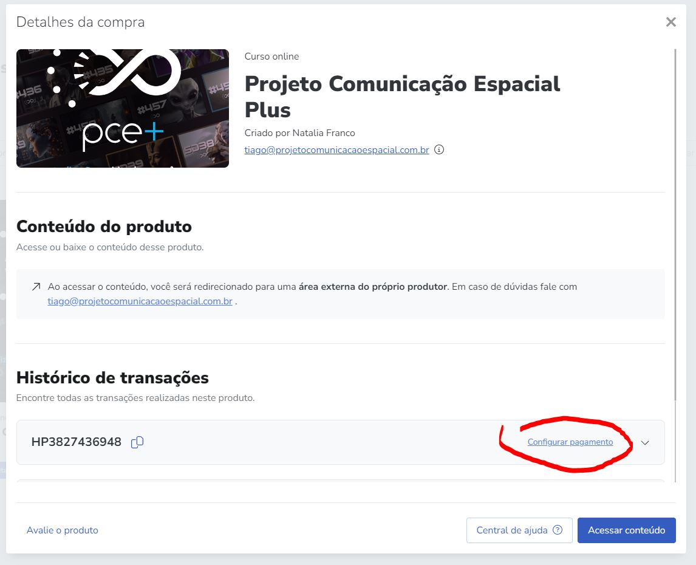The width and height of the screenshot is (696, 565).
Task: Click the email link in the redirect notice
Action: pyautogui.click(x=140, y=301)
